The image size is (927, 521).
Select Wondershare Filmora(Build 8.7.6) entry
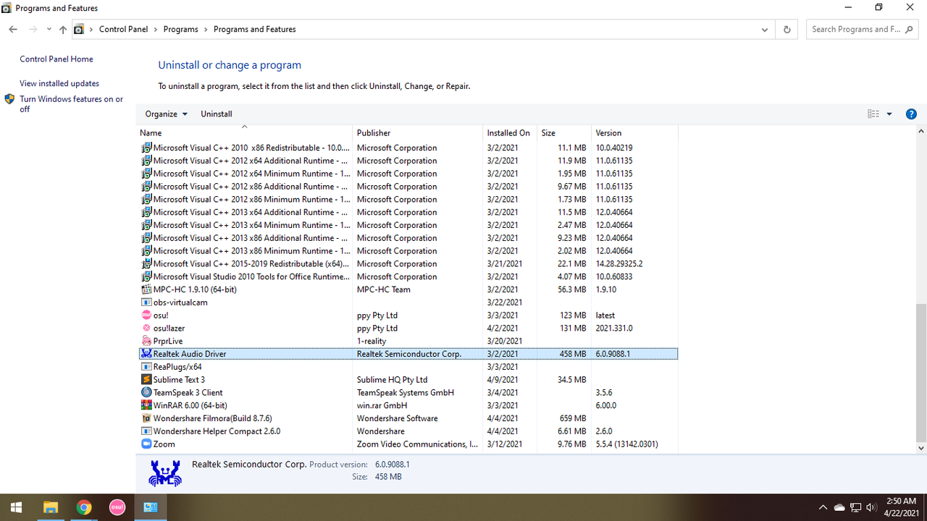[x=408, y=418]
